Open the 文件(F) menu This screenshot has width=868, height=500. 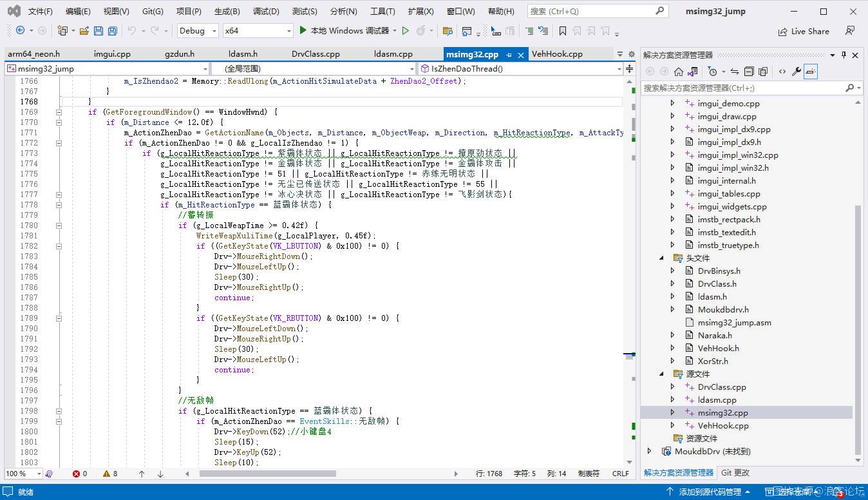pyautogui.click(x=41, y=12)
